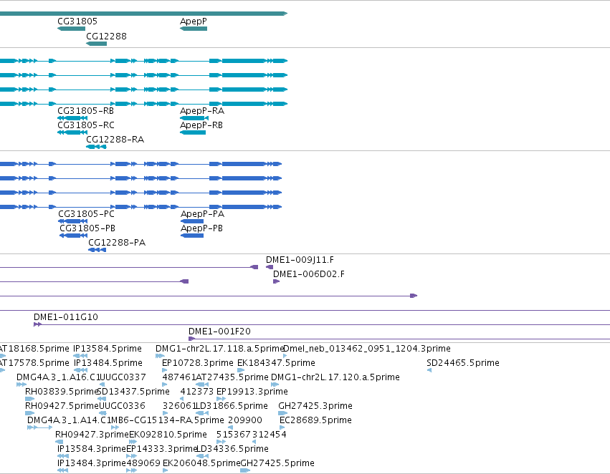
Task: Click the GH27425.3prime arrow glyph
Action: [283, 413]
